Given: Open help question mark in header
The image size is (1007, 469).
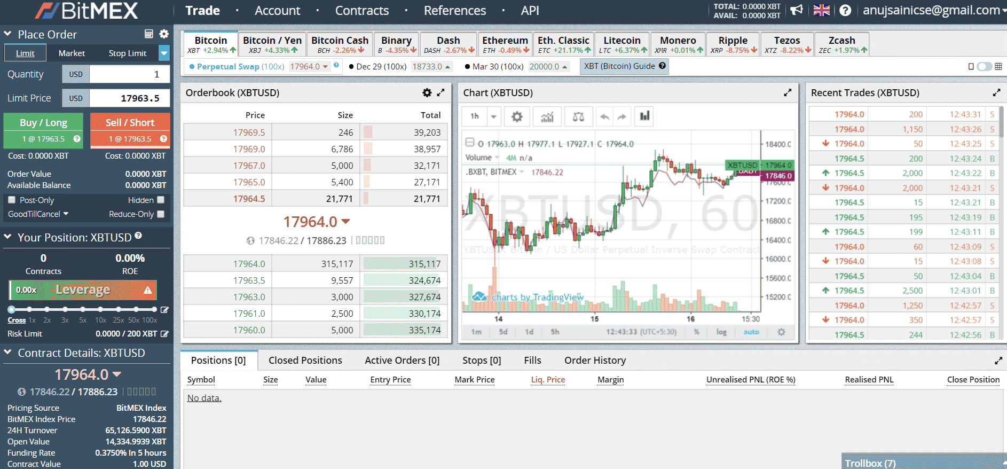Looking at the screenshot, I should [x=845, y=10].
